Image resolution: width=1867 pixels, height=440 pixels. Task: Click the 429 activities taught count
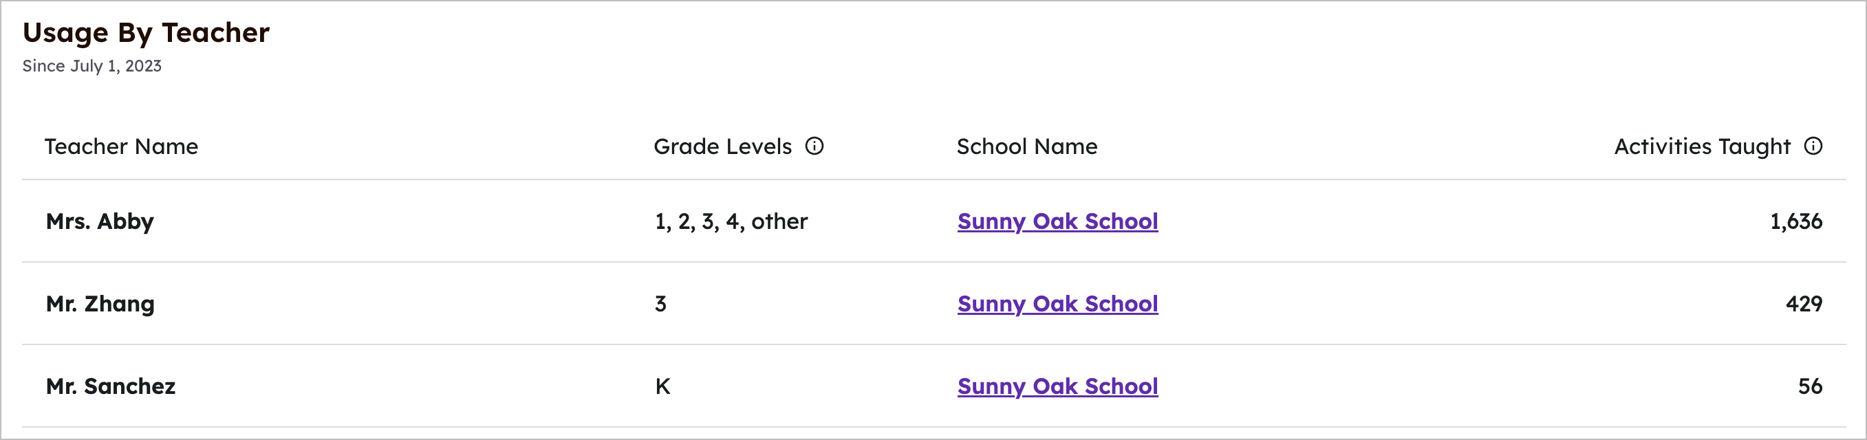1804,304
